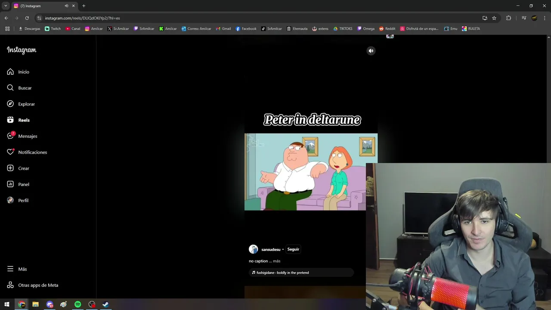Screen dimensions: 551x310
Task: Click the install app icon in address bar
Action: tap(485, 18)
